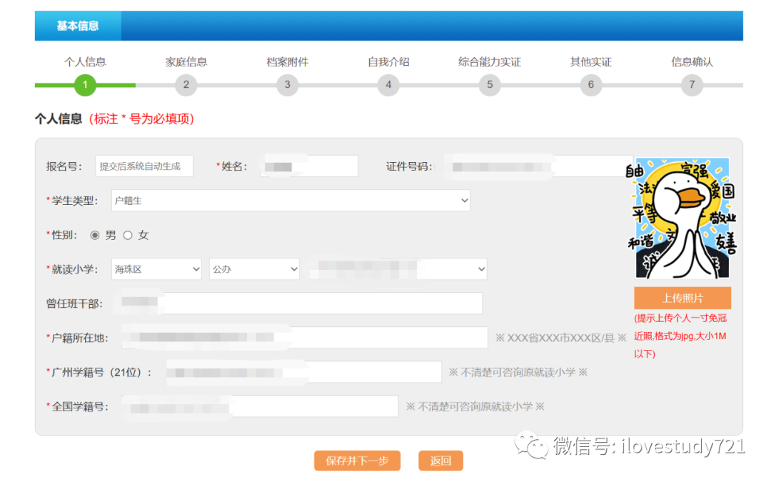The width and height of the screenshot is (771, 482).
Task: Click the 上传照片 upload button
Action: (x=682, y=298)
